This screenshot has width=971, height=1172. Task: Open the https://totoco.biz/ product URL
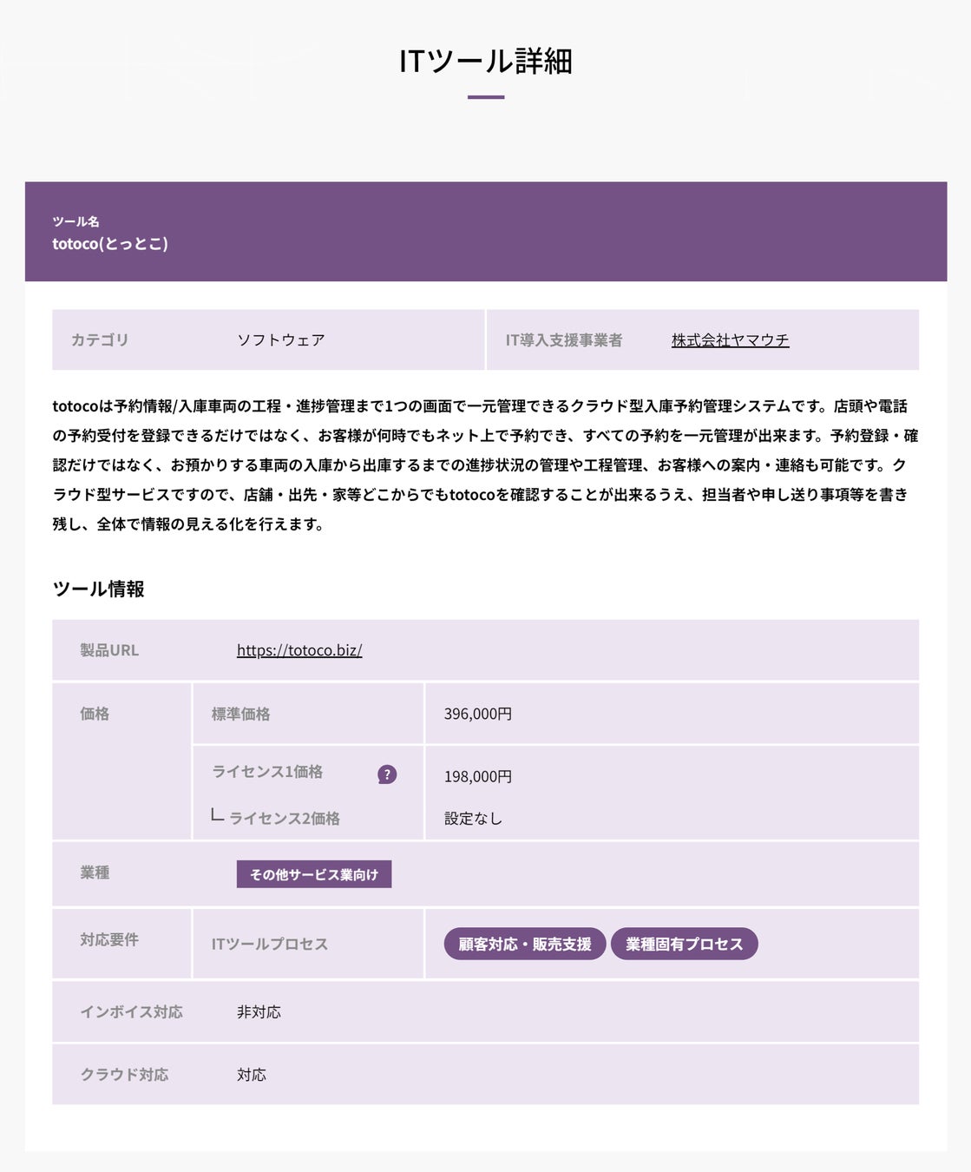tap(299, 650)
